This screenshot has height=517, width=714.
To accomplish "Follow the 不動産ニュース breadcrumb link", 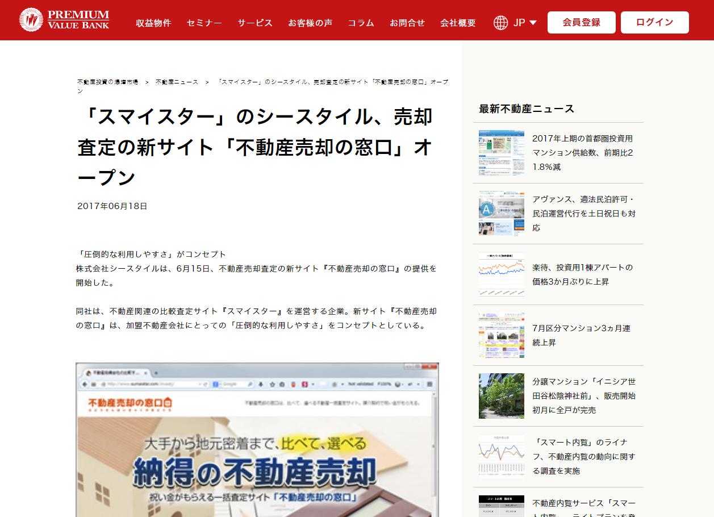I will point(177,82).
